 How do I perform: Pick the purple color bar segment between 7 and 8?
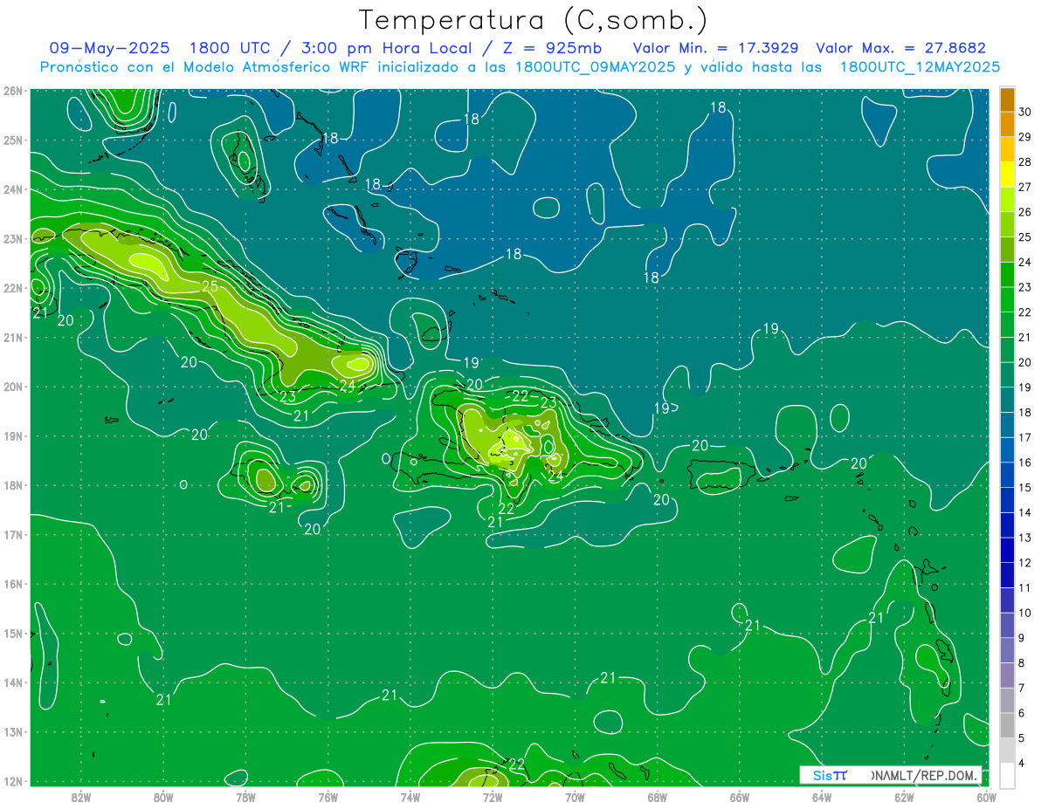pos(1006,675)
